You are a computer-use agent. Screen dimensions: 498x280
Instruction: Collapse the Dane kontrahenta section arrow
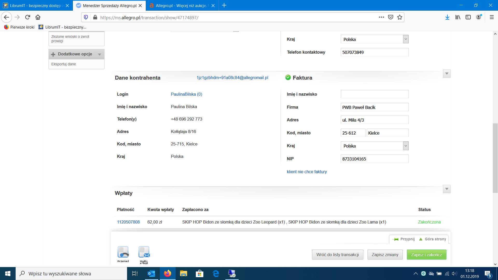[447, 74]
